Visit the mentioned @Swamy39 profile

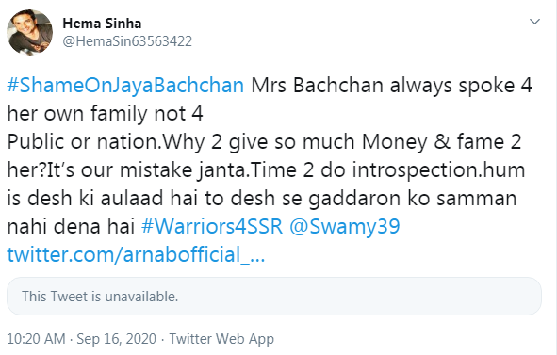pyautogui.click(x=345, y=227)
